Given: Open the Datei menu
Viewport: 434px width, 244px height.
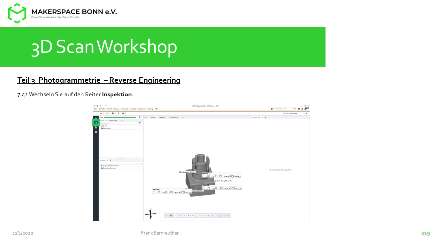Looking at the screenshot, I should (96, 109).
